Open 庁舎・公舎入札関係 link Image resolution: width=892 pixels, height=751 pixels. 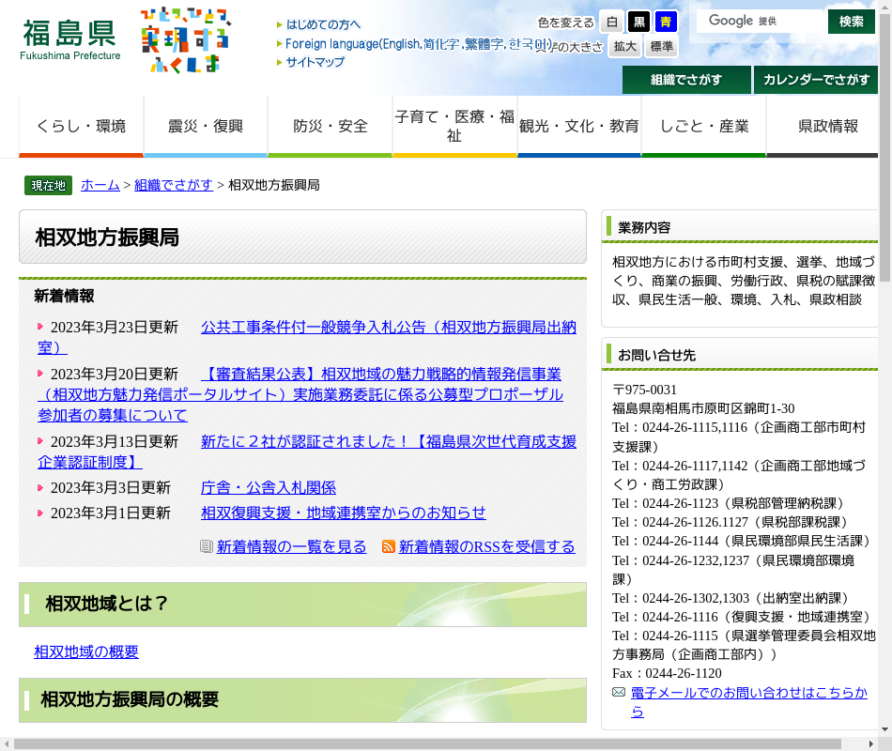tap(269, 487)
